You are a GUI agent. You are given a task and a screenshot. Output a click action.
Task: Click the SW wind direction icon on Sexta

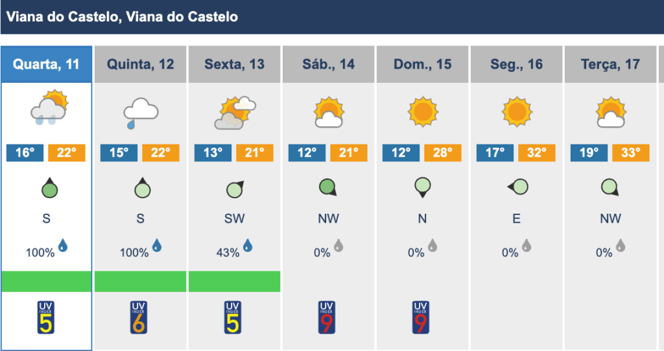click(235, 189)
